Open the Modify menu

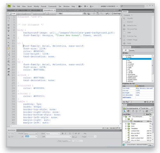[36, 6]
